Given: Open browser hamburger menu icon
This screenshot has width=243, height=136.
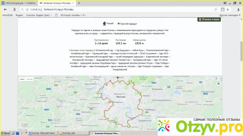Looking at the screenshot, I should tap(225, 3).
